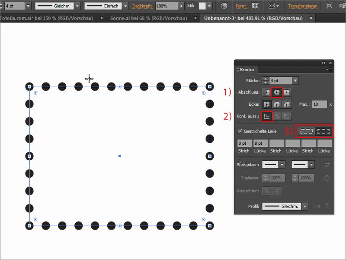
Task: Click the swap arrowheads icon
Action: pyautogui.click(x=328, y=165)
